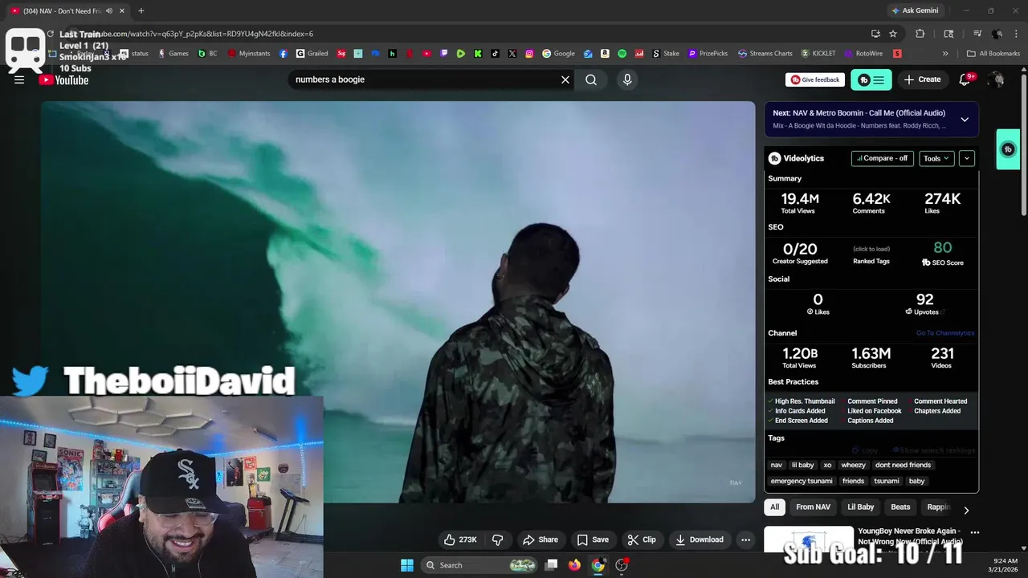Go to the YouTube home logo
Image resolution: width=1028 pixels, height=578 pixels.
click(64, 79)
